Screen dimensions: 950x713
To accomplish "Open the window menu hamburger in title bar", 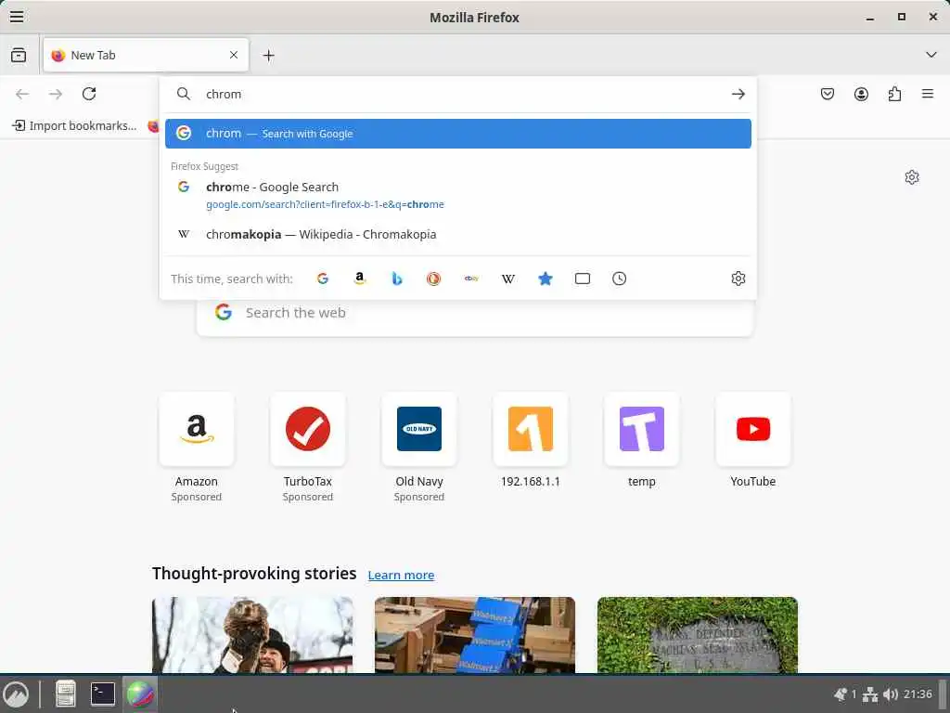I will 17,17.
